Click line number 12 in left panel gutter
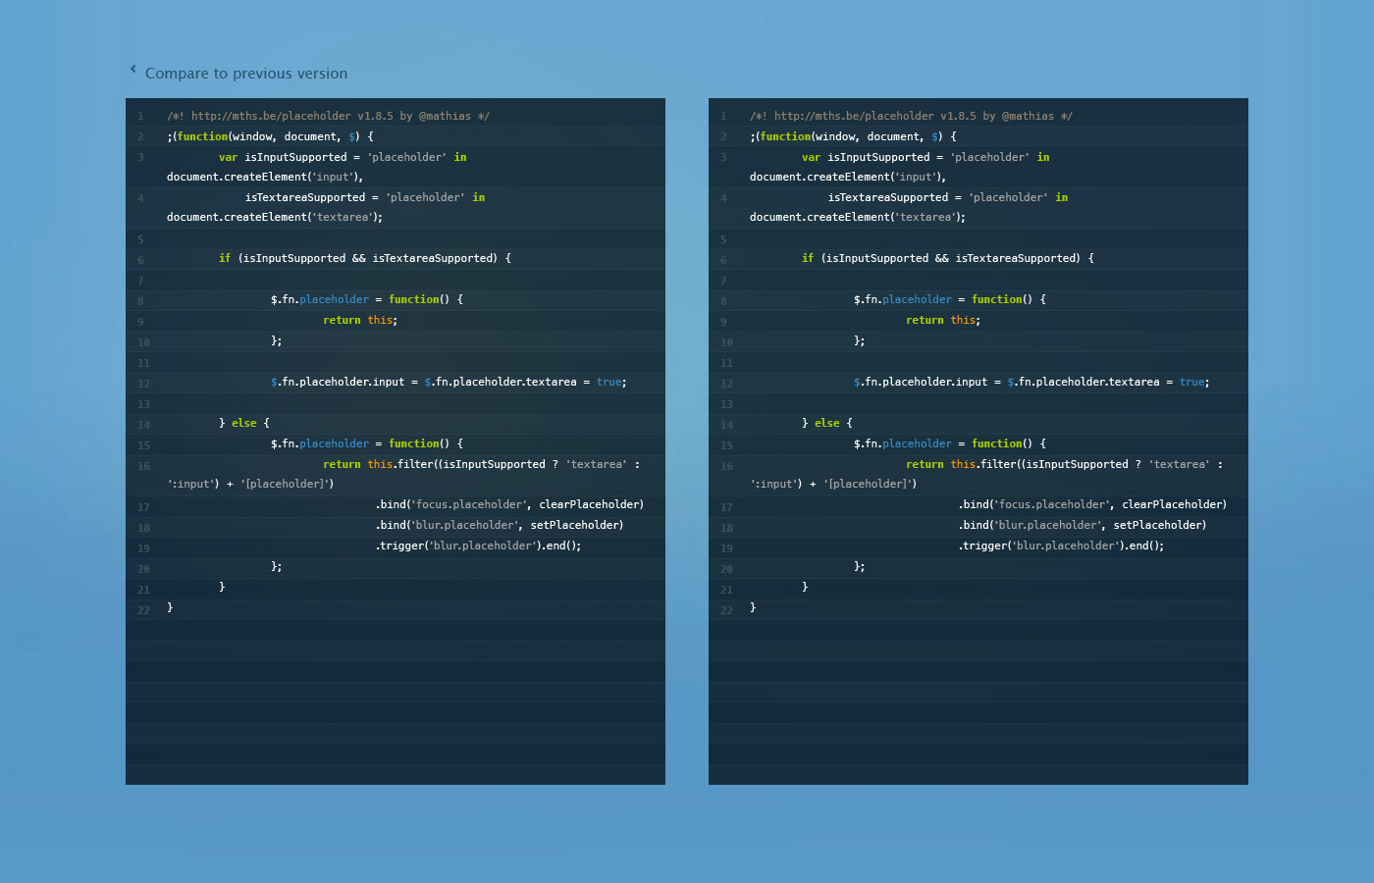The height and width of the screenshot is (883, 1374). pos(144,384)
